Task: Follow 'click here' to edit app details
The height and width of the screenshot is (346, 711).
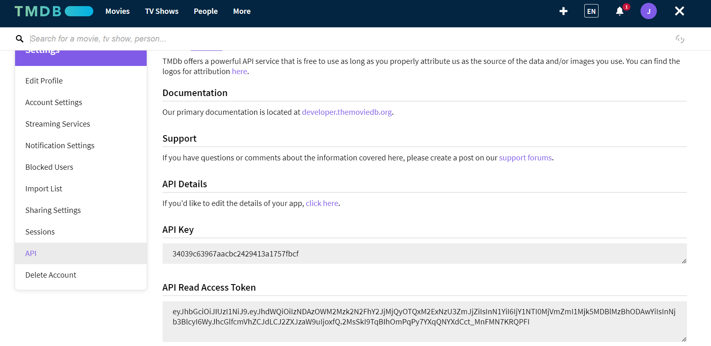Action: pos(322,203)
